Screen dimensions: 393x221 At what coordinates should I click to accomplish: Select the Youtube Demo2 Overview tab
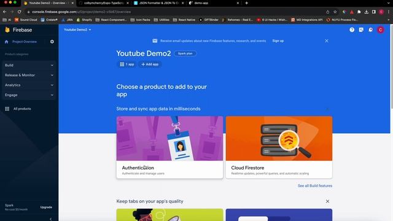pyautogui.click(x=49, y=3)
